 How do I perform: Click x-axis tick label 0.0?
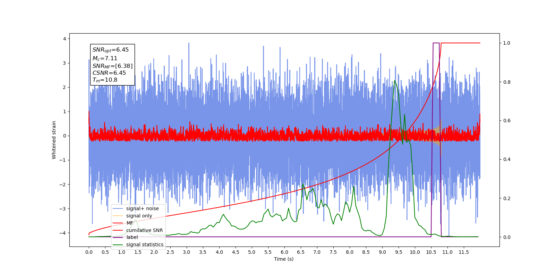(x=89, y=252)
